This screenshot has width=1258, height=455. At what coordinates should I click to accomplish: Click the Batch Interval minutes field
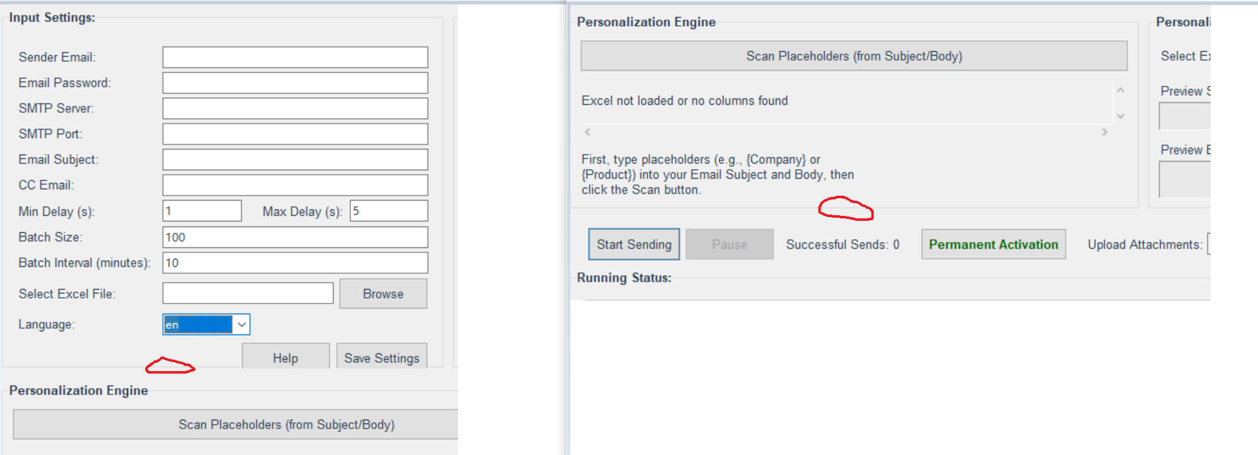[x=295, y=263]
